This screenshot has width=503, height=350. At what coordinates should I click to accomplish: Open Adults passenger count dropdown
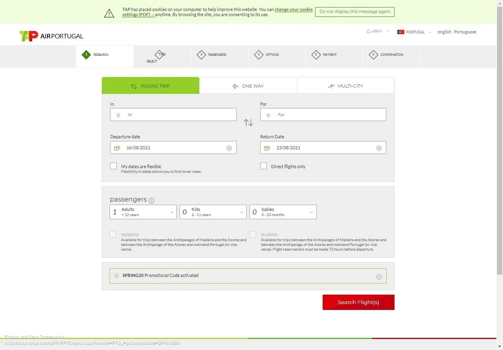[143, 212]
